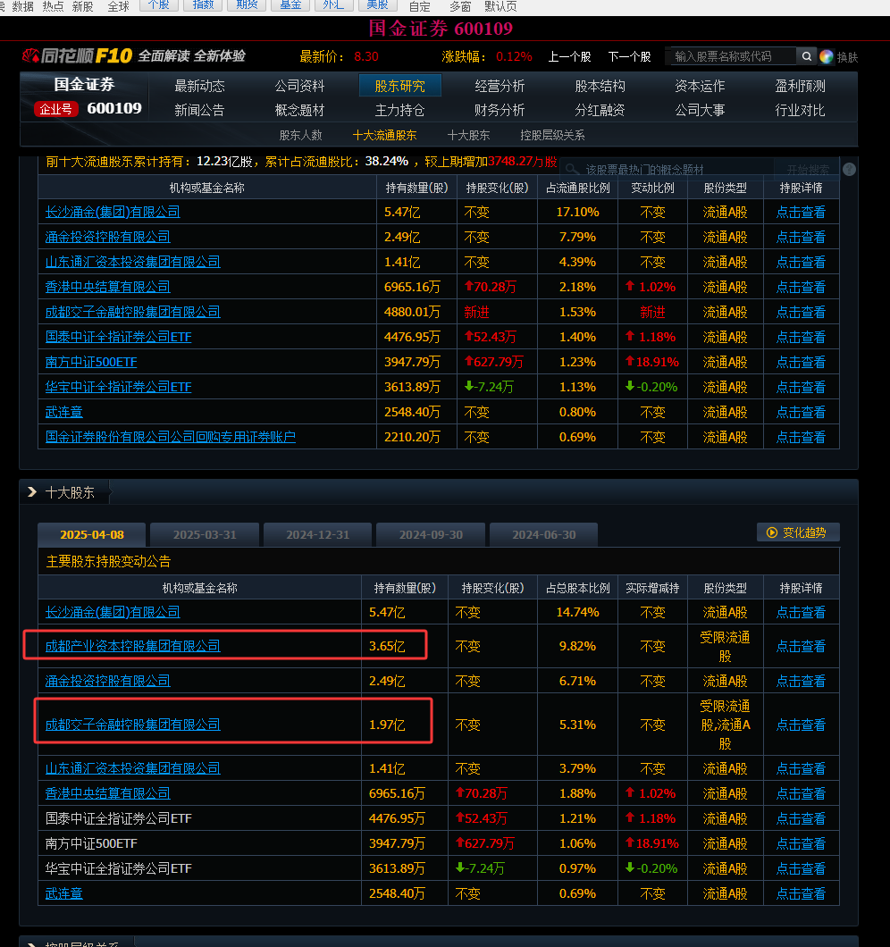Click the search magnifier icon
Viewport: 890px width, 947px height.
pyautogui.click(x=806, y=56)
